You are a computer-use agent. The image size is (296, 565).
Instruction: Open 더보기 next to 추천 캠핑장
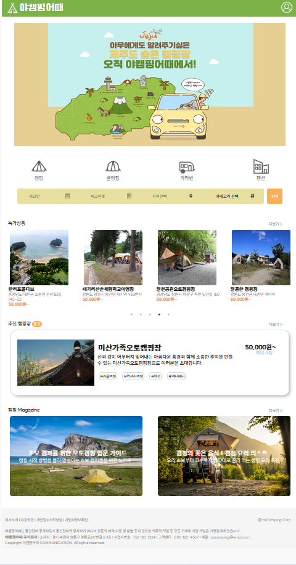point(275,324)
